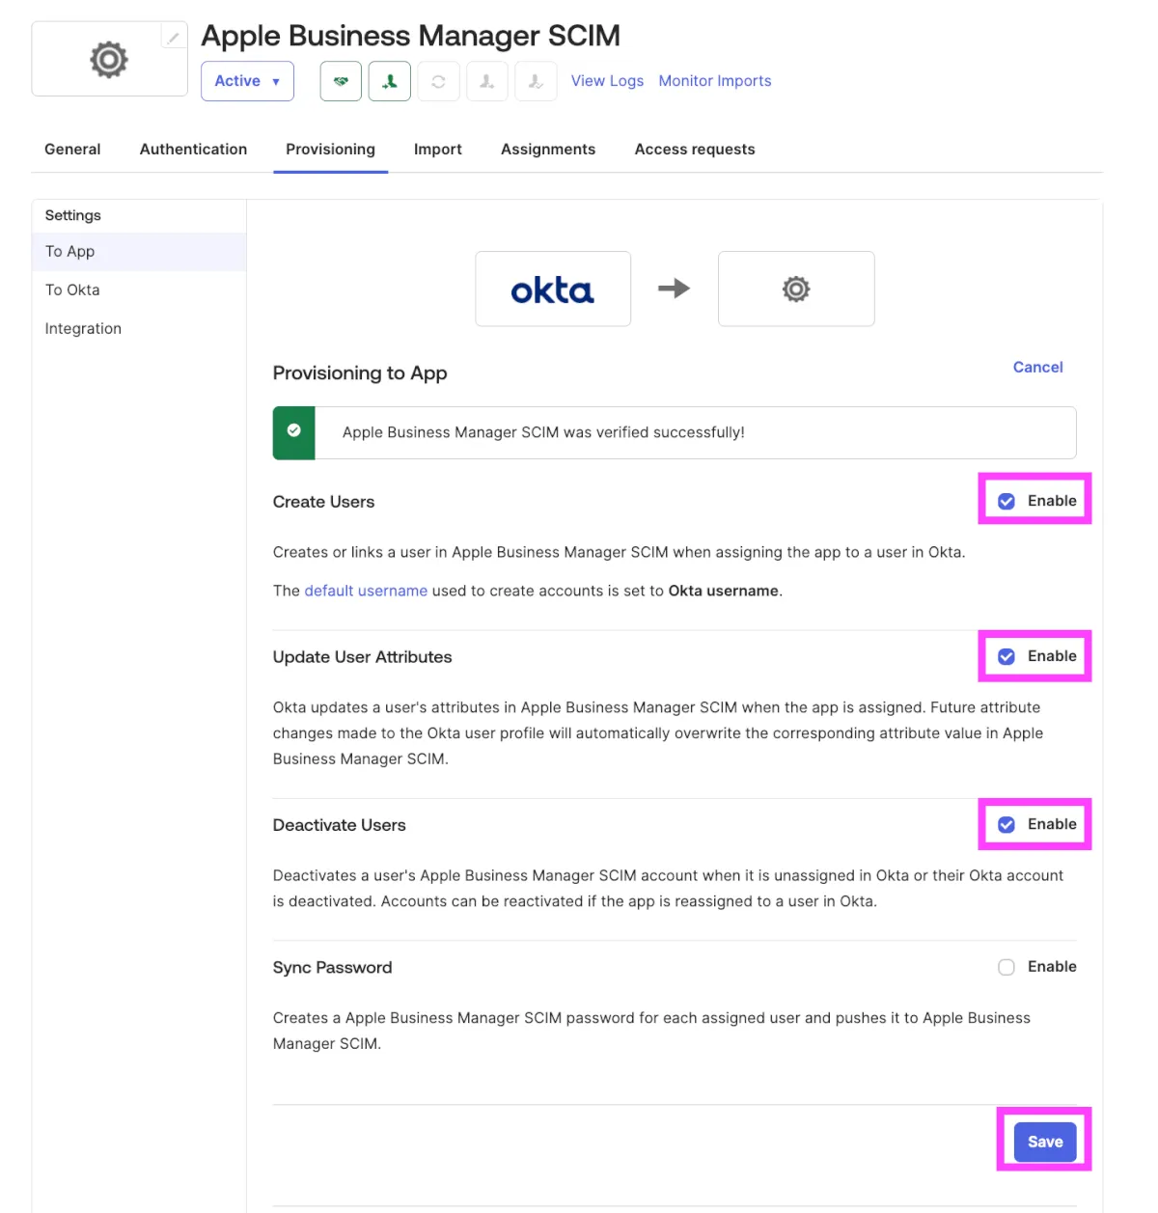This screenshot has width=1158, height=1213.
Task: Enable the Sync Password checkbox
Action: pyautogui.click(x=1006, y=967)
